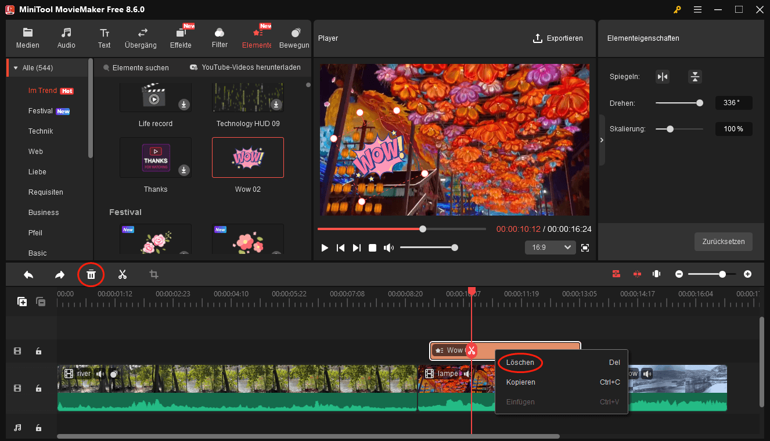Collapse the Alle (544) category list
The image size is (770, 441).
(15, 67)
